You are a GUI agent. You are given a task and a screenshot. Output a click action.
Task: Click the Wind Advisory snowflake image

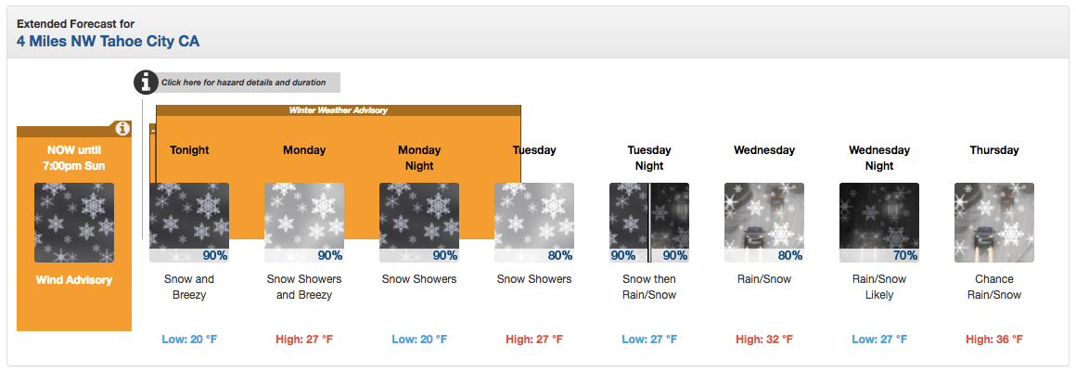[x=74, y=223]
